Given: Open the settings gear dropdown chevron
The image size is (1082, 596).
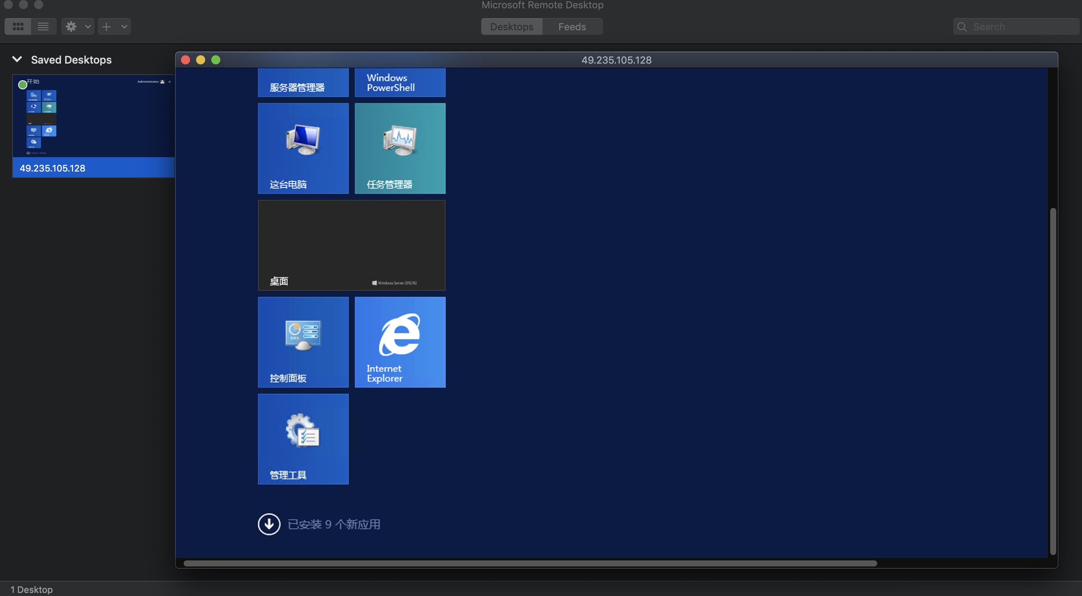Looking at the screenshot, I should [x=88, y=26].
